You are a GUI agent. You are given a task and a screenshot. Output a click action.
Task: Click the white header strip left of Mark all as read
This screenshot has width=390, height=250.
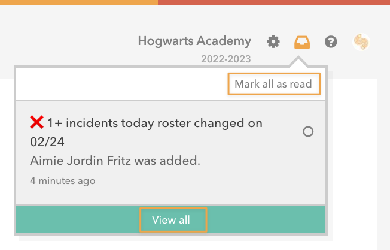coord(120,84)
